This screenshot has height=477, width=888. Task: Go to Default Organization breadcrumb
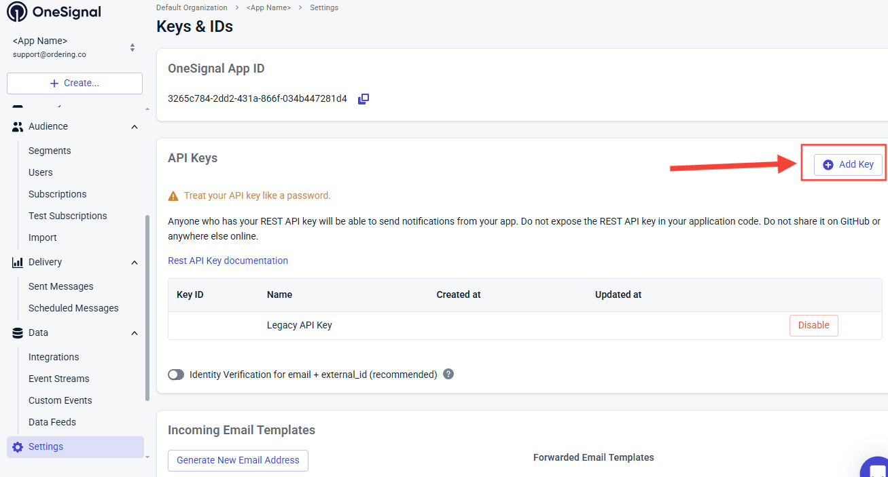pos(192,7)
